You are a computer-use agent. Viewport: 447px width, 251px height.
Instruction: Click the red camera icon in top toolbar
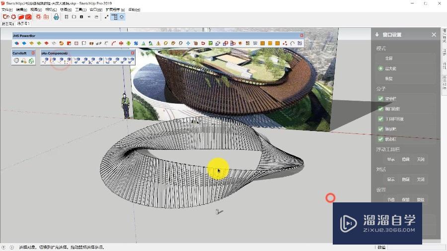click(x=28, y=17)
